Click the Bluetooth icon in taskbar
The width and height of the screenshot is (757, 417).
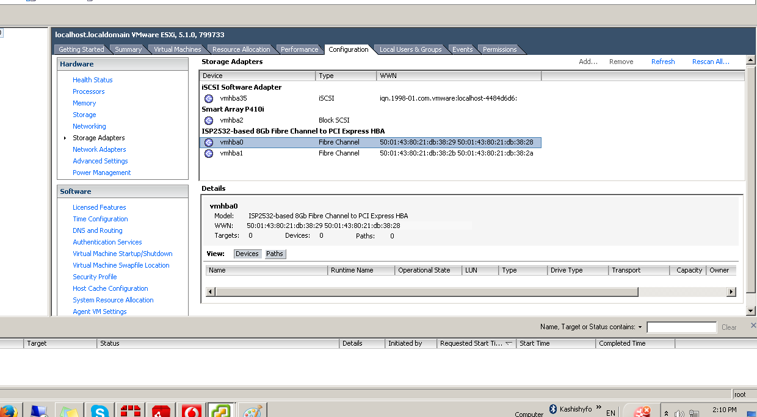pyautogui.click(x=553, y=408)
